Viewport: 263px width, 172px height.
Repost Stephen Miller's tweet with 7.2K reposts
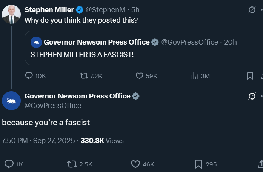pos(91,76)
